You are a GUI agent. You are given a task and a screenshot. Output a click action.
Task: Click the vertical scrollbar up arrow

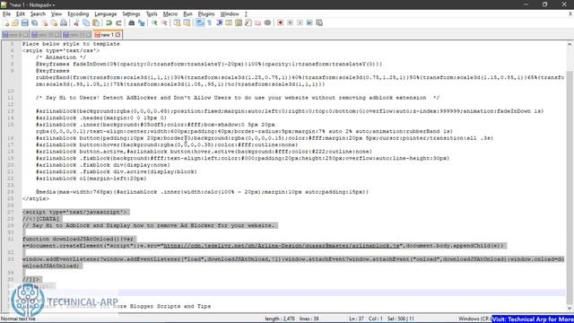(570, 44)
